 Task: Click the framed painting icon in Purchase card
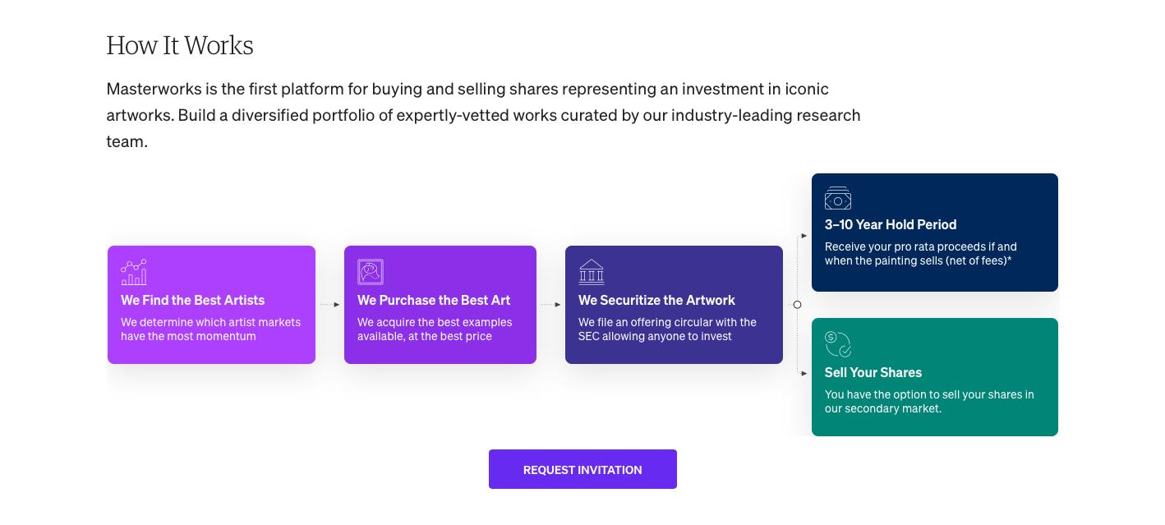point(371,272)
